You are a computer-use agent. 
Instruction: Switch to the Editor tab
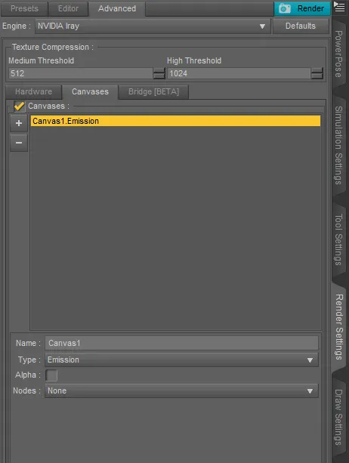[x=68, y=8]
